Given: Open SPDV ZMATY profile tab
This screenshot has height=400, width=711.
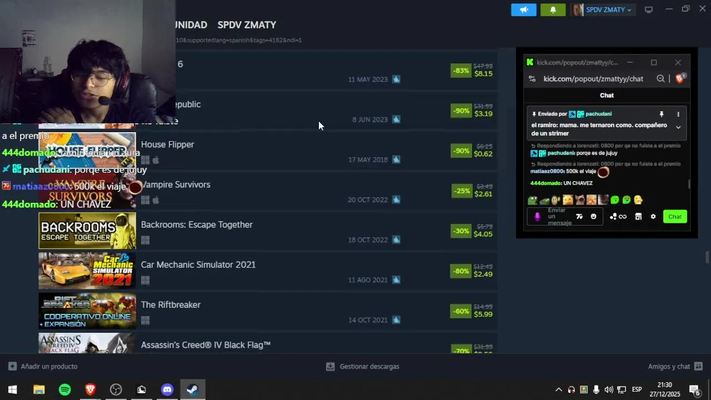Looking at the screenshot, I should tap(247, 25).
